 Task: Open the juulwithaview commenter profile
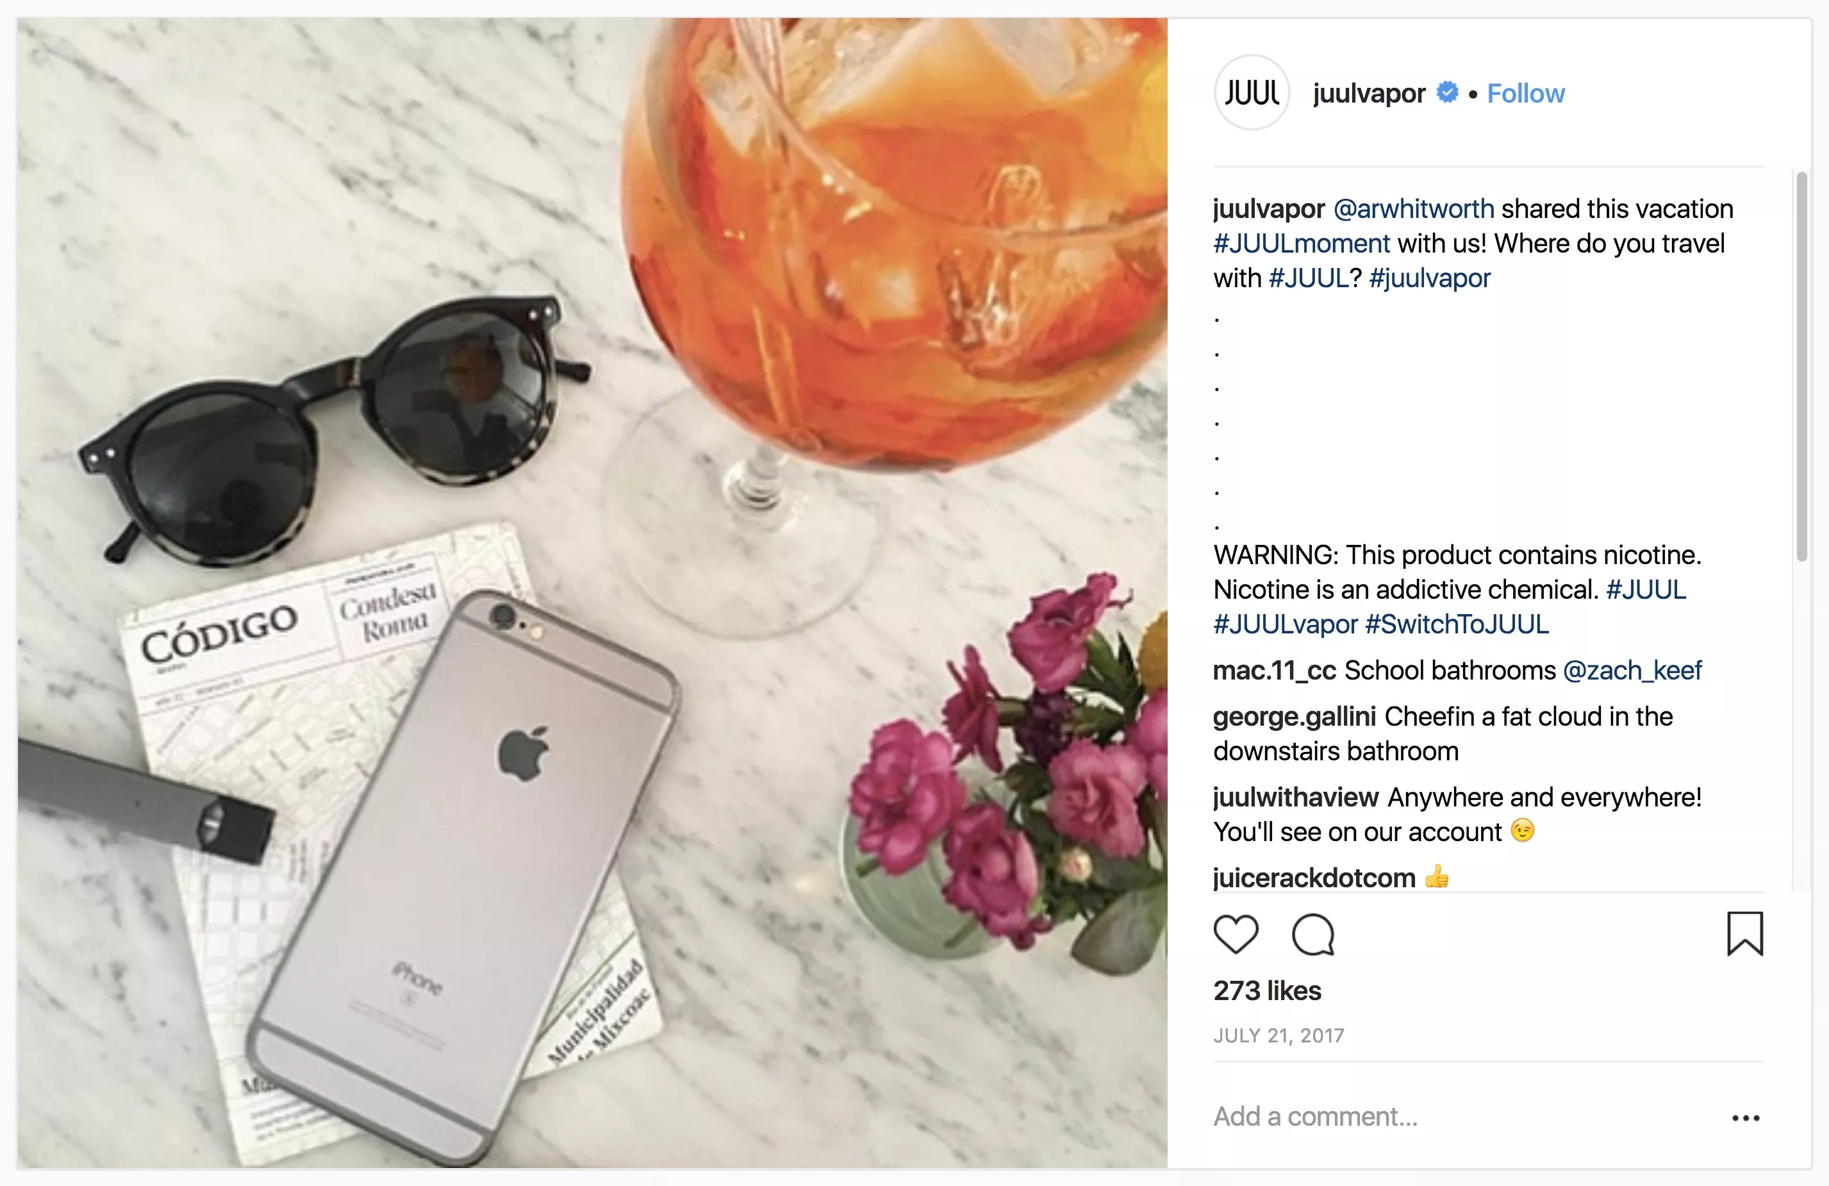[x=1296, y=796]
